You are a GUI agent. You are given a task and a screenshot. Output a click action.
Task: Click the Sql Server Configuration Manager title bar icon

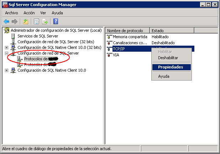(5, 5)
